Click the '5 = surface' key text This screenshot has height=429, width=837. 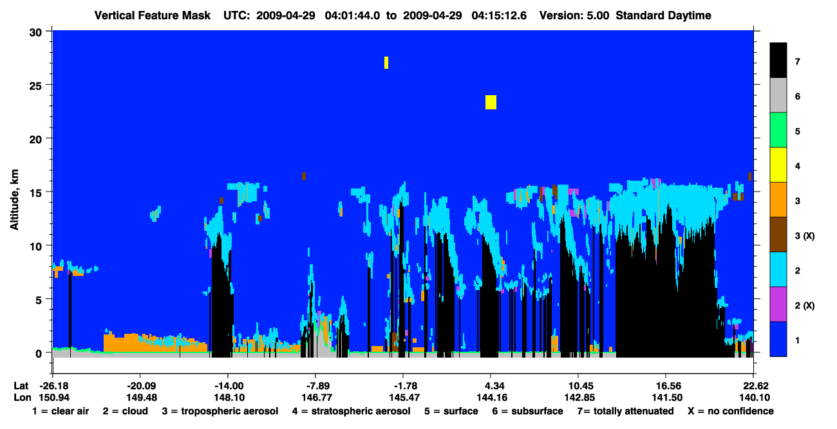(x=451, y=411)
